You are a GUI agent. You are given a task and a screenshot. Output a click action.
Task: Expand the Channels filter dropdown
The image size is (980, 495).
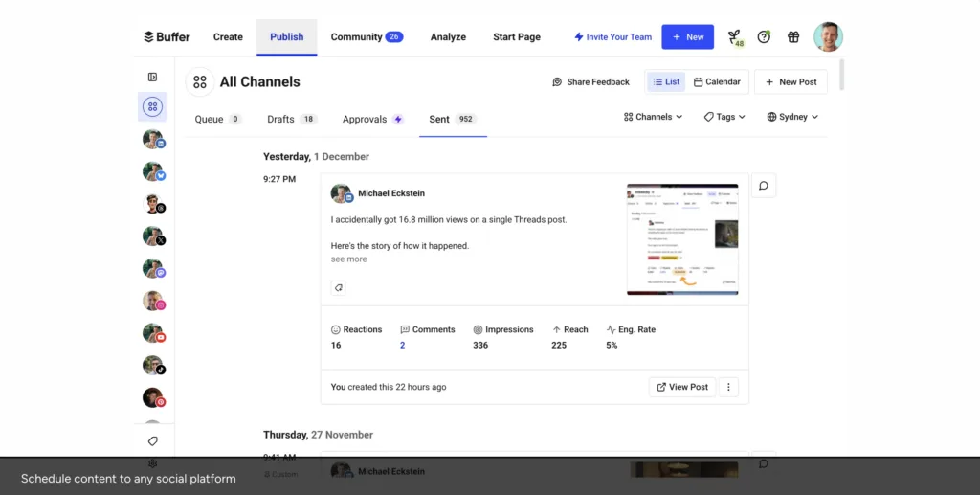(x=653, y=117)
